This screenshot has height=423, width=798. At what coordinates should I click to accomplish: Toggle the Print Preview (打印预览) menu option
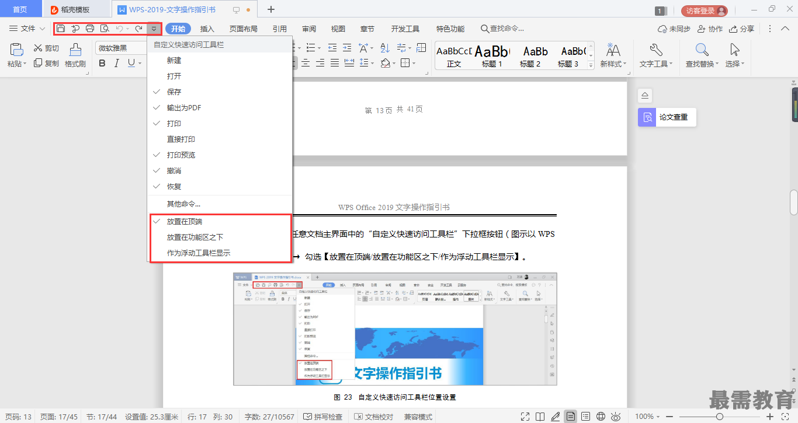pyautogui.click(x=220, y=155)
